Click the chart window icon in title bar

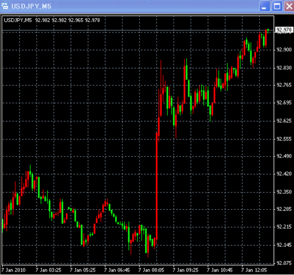coord(5,6)
